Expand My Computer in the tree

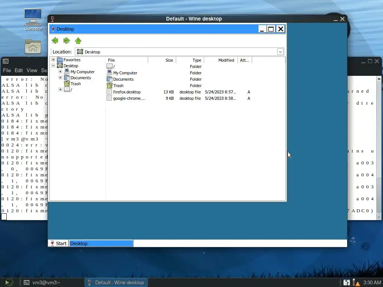[60, 71]
